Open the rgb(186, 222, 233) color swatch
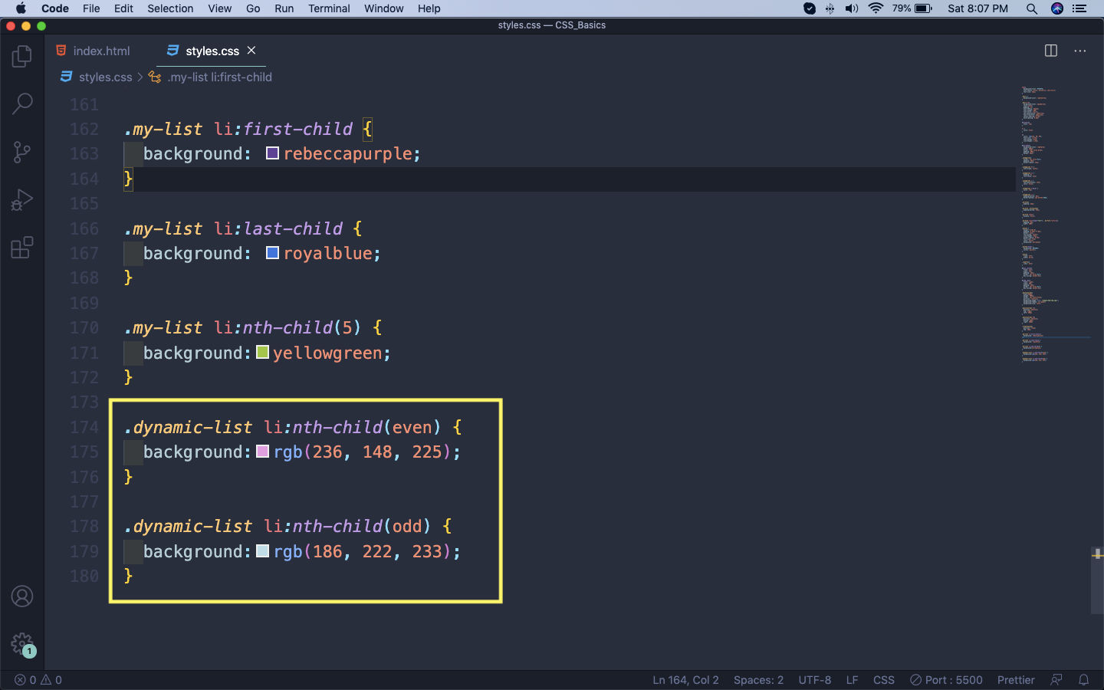 click(x=262, y=550)
